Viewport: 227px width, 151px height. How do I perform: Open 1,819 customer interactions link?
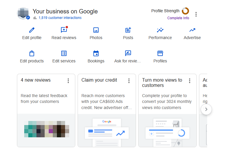point(60,18)
